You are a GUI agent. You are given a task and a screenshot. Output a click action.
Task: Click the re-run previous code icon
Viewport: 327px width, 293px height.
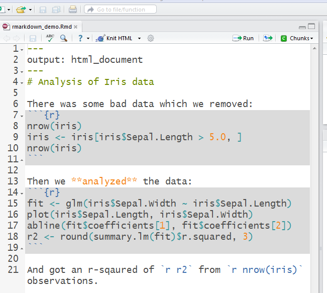click(x=267, y=38)
